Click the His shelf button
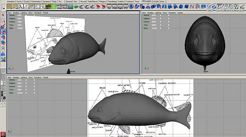The width and height of the screenshot is (246, 137). [82, 6]
